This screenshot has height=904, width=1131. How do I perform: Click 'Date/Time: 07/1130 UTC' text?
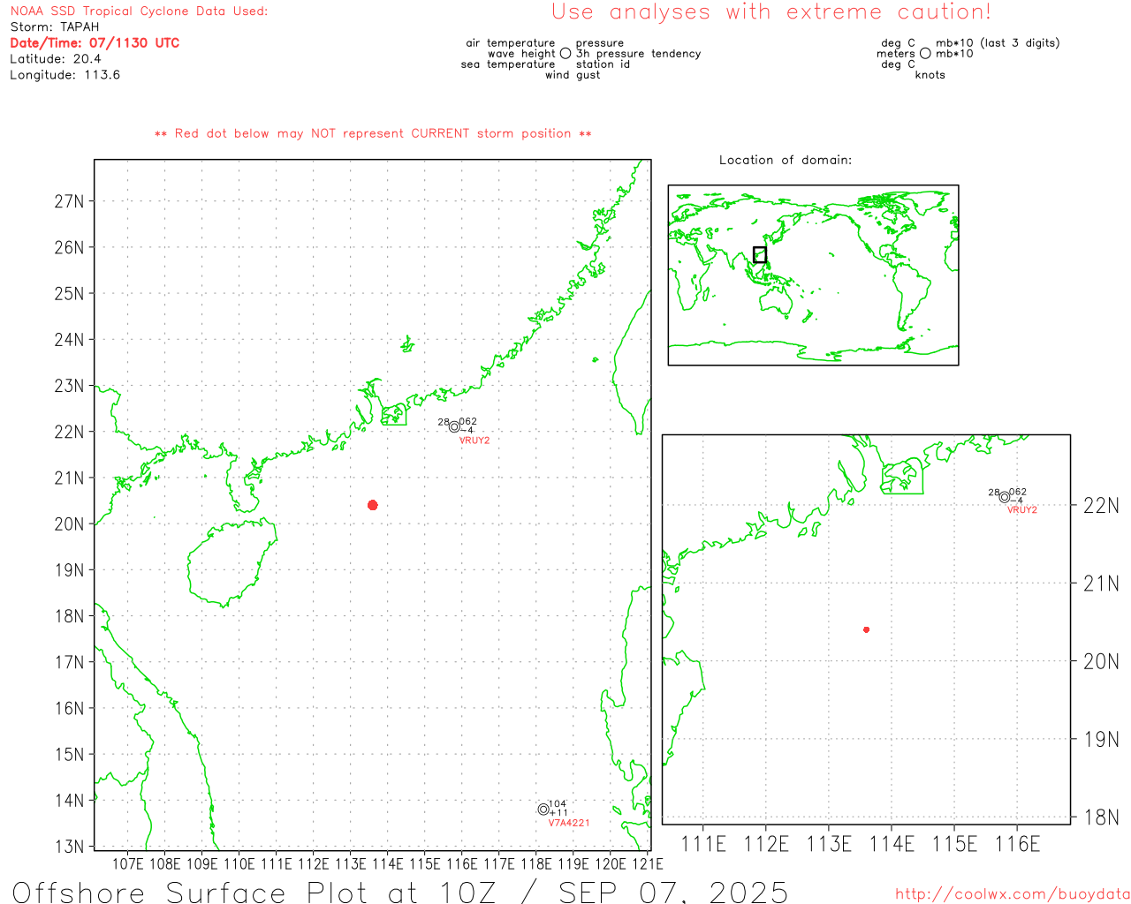(95, 43)
